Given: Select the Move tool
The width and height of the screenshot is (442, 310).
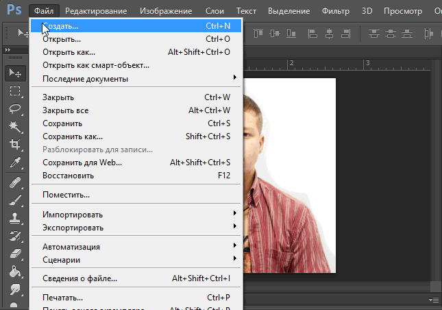Looking at the screenshot, I should point(14,73).
